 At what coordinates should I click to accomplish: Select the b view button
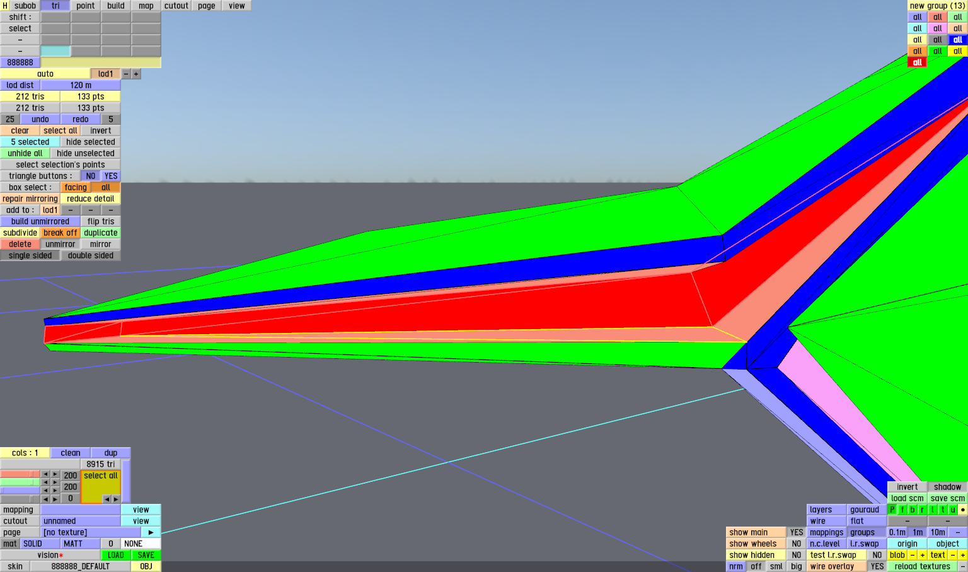pos(913,510)
